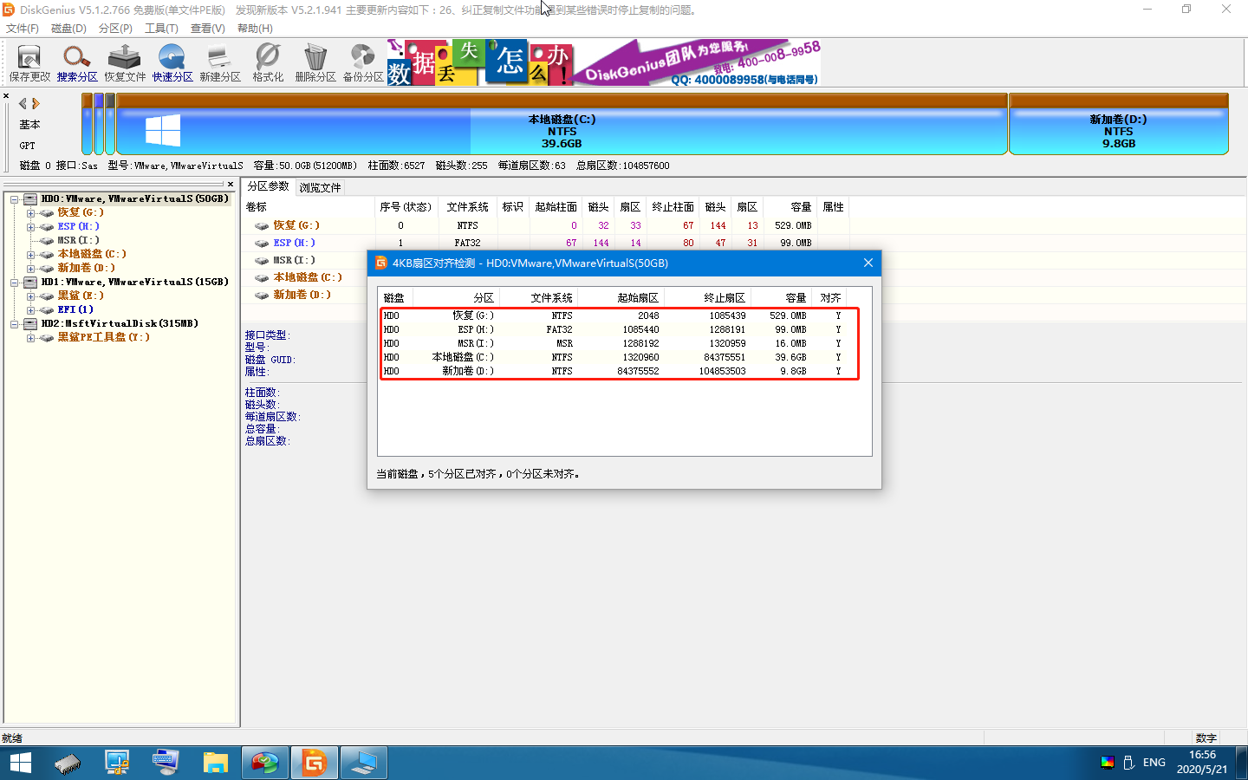Click the 文件系统 column header in main table

point(468,207)
